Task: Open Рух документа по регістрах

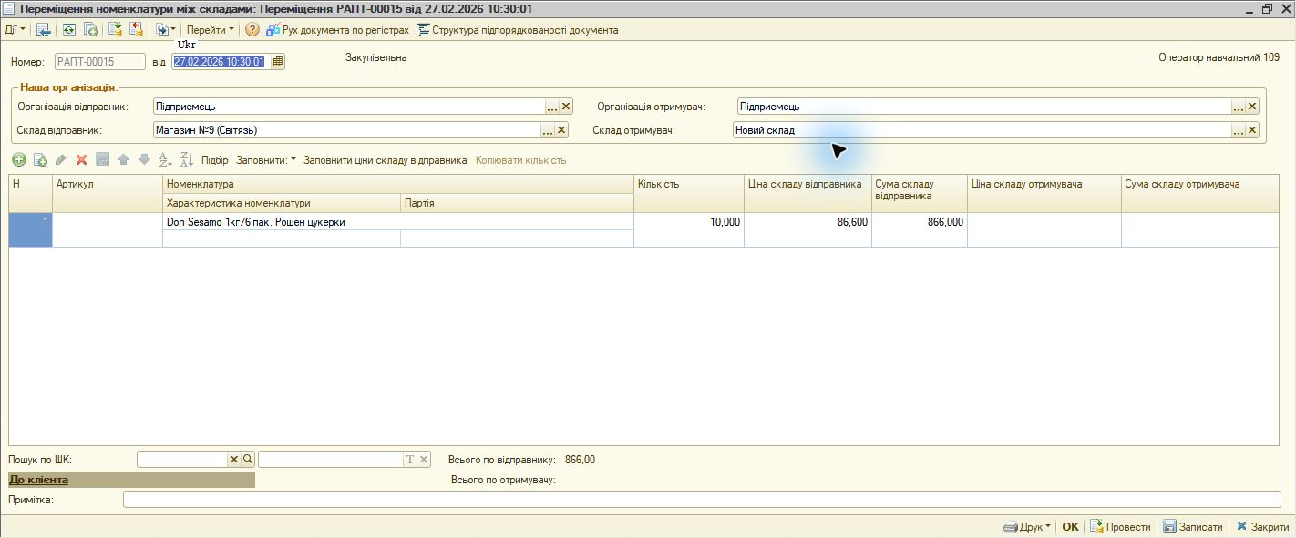Action: (x=337, y=30)
